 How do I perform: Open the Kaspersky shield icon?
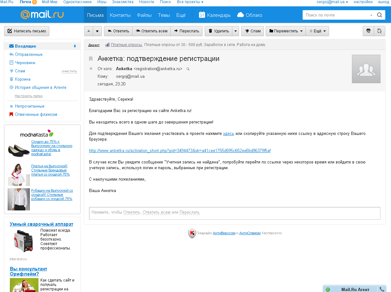coord(192,233)
